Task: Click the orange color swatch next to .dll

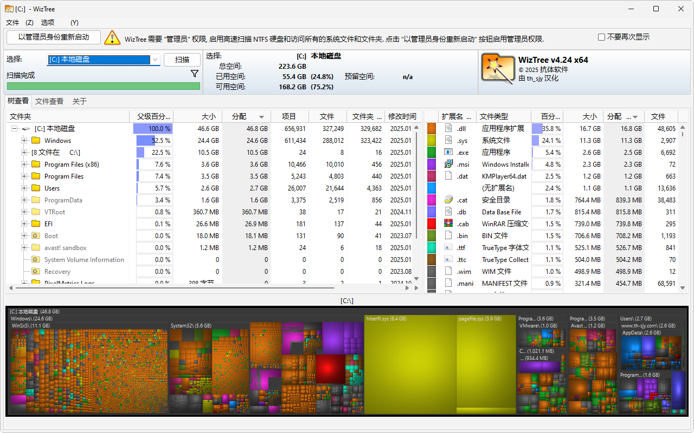Action: 432,128
